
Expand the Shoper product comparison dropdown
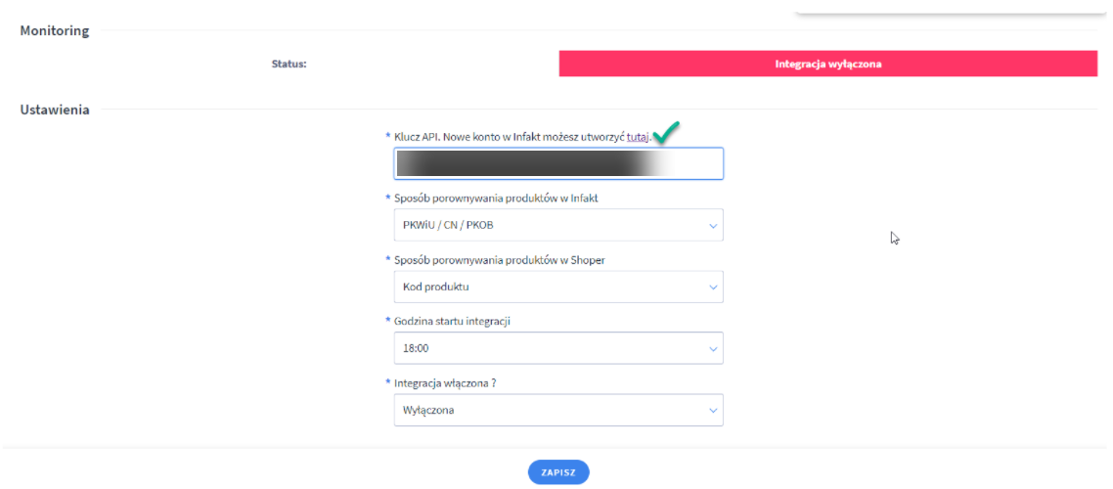pyautogui.click(x=557, y=288)
